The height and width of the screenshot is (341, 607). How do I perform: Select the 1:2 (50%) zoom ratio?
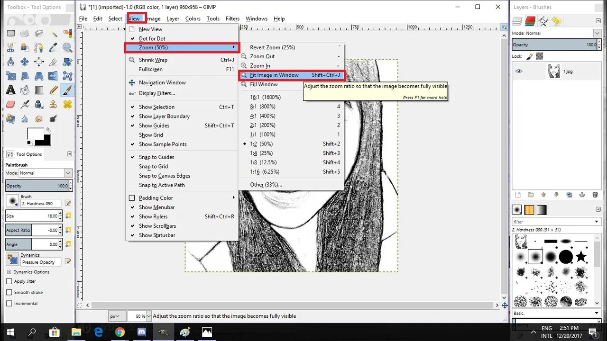click(x=291, y=144)
